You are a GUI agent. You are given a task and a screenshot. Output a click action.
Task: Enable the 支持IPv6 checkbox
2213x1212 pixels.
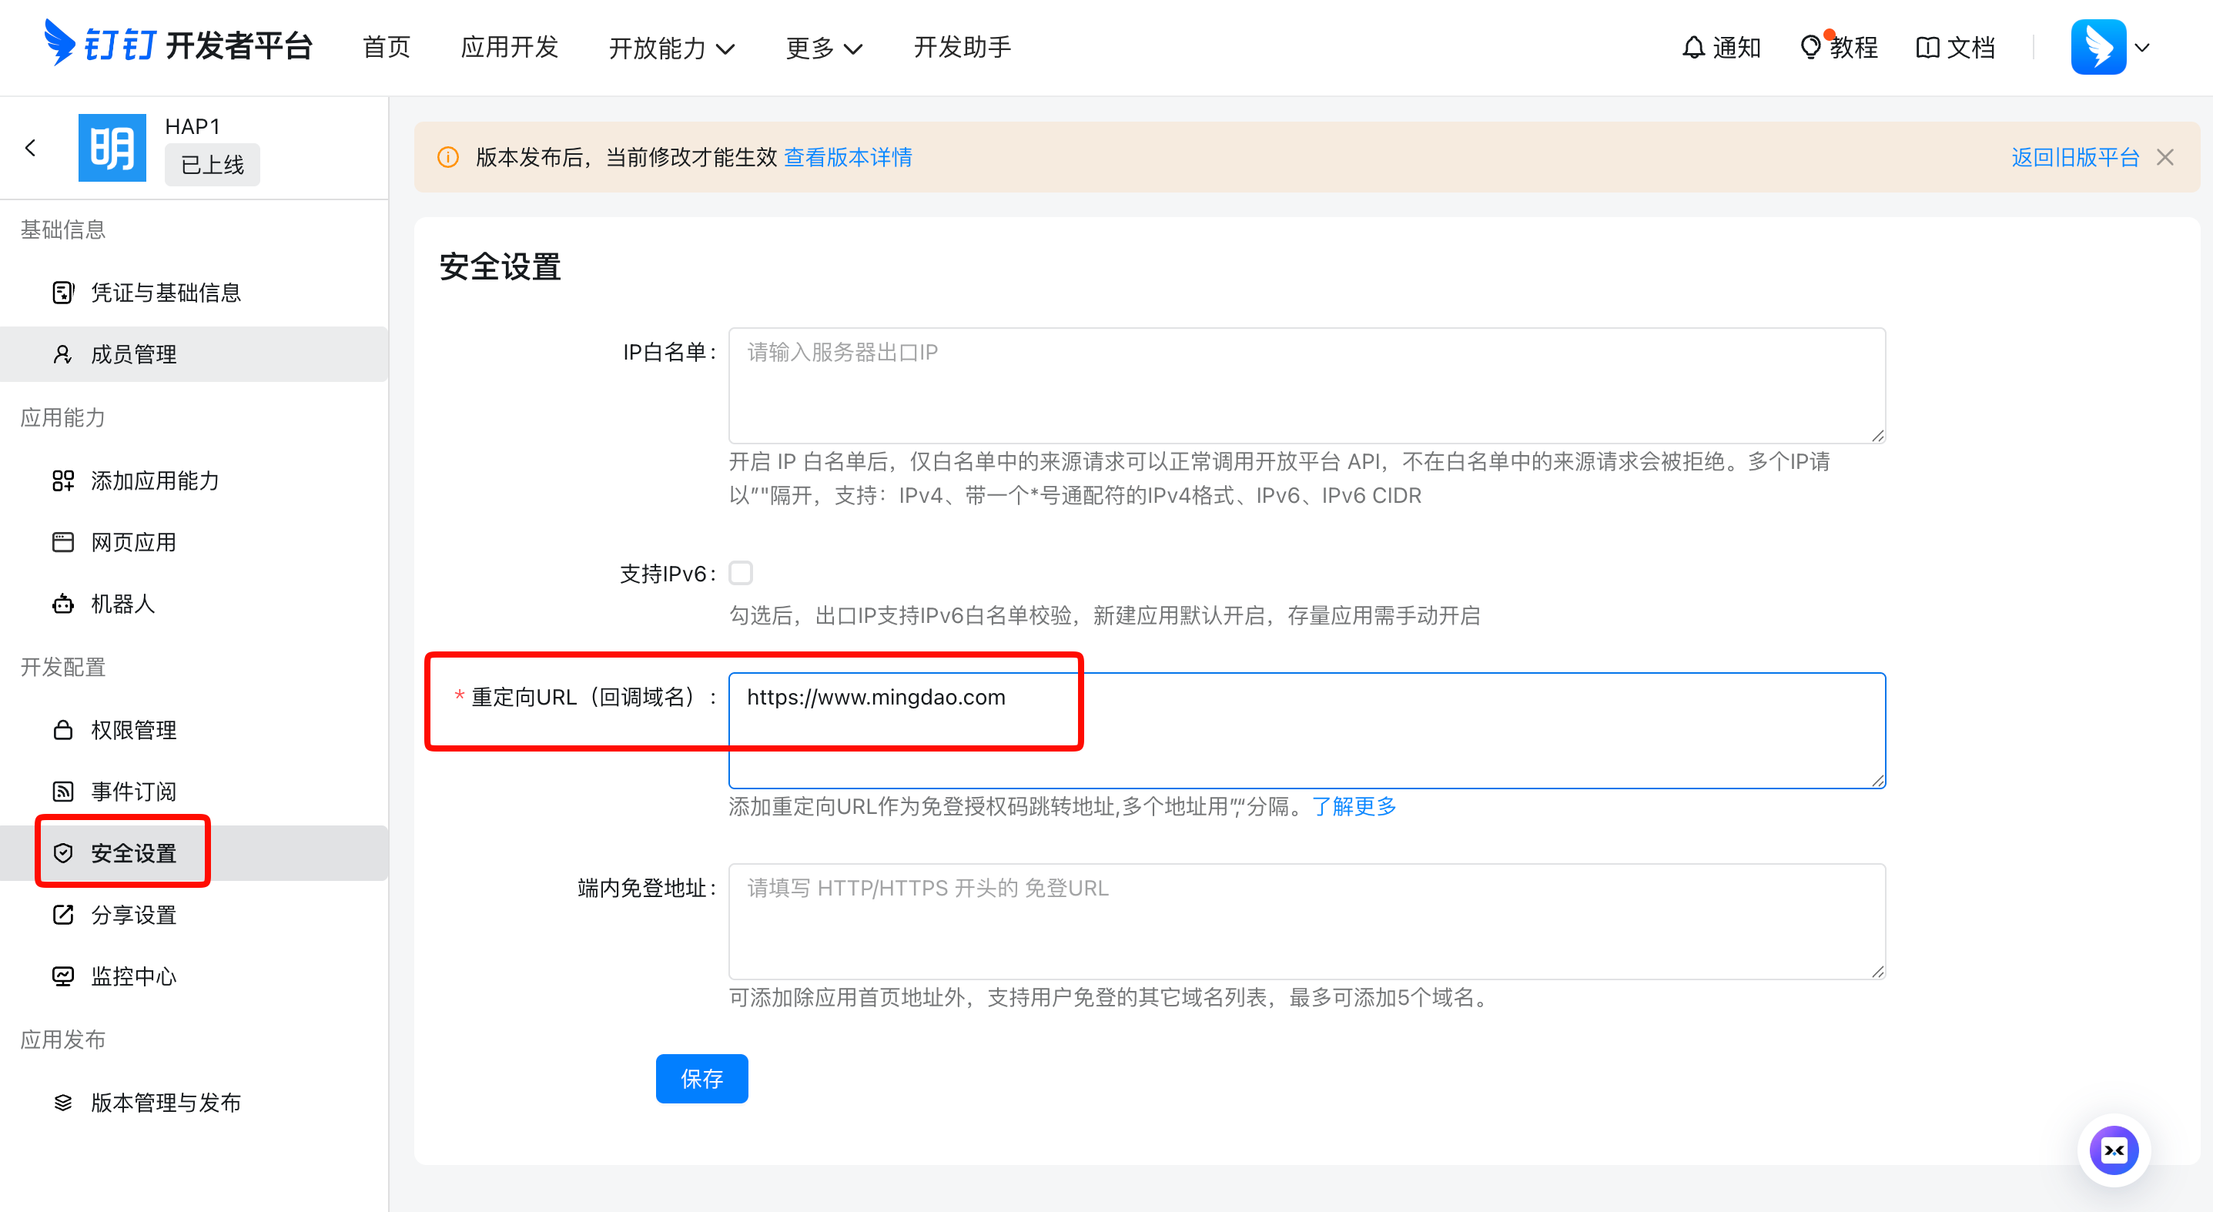[741, 573]
